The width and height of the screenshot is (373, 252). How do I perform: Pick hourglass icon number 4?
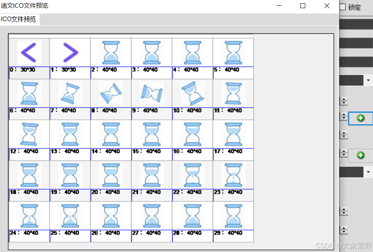coord(193,53)
